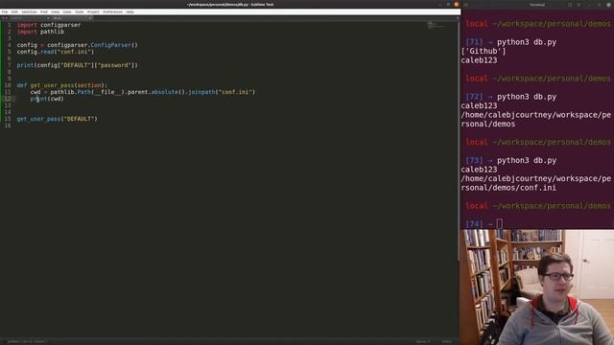This screenshot has height=345, width=614.
Task: Click line number 7 in the gutter
Action: (x=10, y=65)
